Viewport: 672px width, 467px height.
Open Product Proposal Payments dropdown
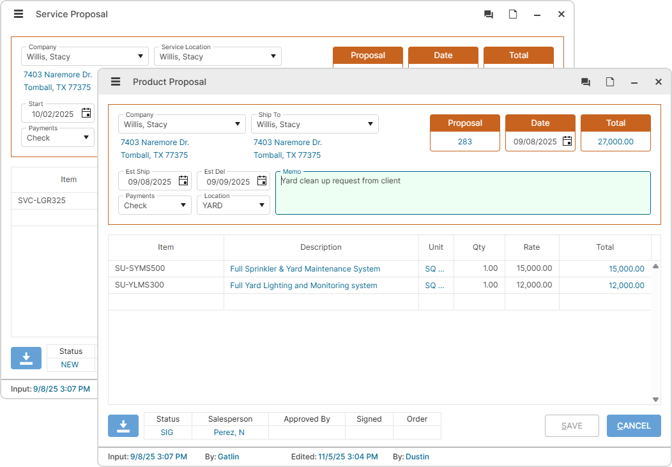183,206
